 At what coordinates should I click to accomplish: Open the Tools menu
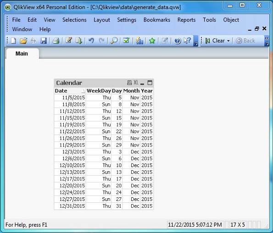click(209, 20)
